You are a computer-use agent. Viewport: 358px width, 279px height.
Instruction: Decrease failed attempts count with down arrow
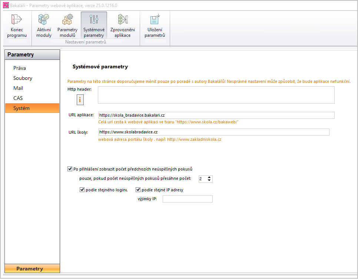pos(210,181)
